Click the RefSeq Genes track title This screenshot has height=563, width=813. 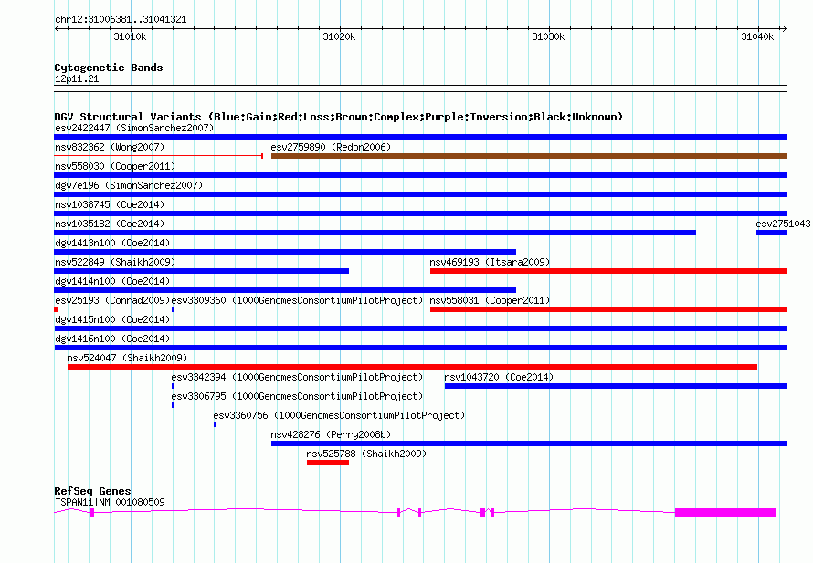tap(92, 491)
